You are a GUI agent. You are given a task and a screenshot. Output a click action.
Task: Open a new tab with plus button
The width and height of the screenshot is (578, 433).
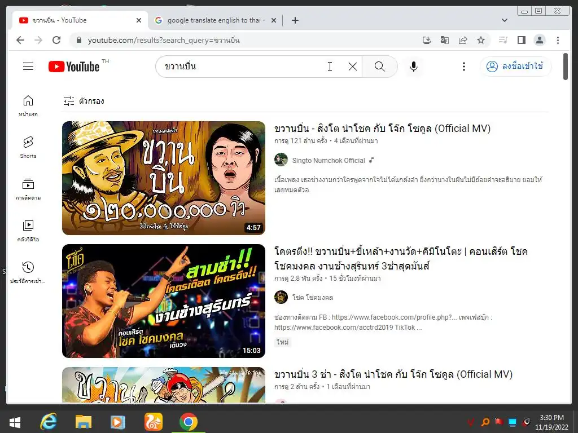pos(295,20)
